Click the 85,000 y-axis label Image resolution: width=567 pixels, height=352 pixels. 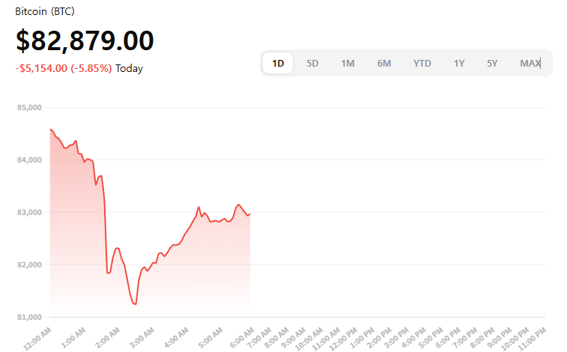28,108
